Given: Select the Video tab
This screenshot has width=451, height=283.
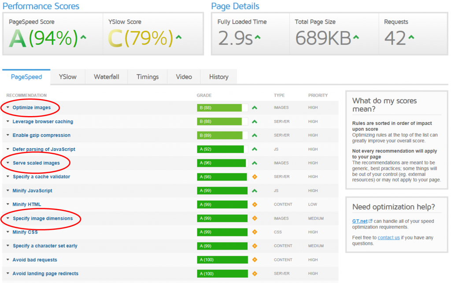Looking at the screenshot, I should click(184, 77).
